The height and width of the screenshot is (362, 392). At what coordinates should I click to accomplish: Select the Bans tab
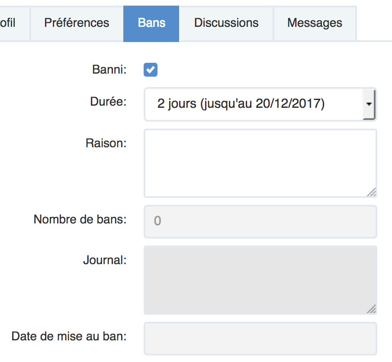151,23
